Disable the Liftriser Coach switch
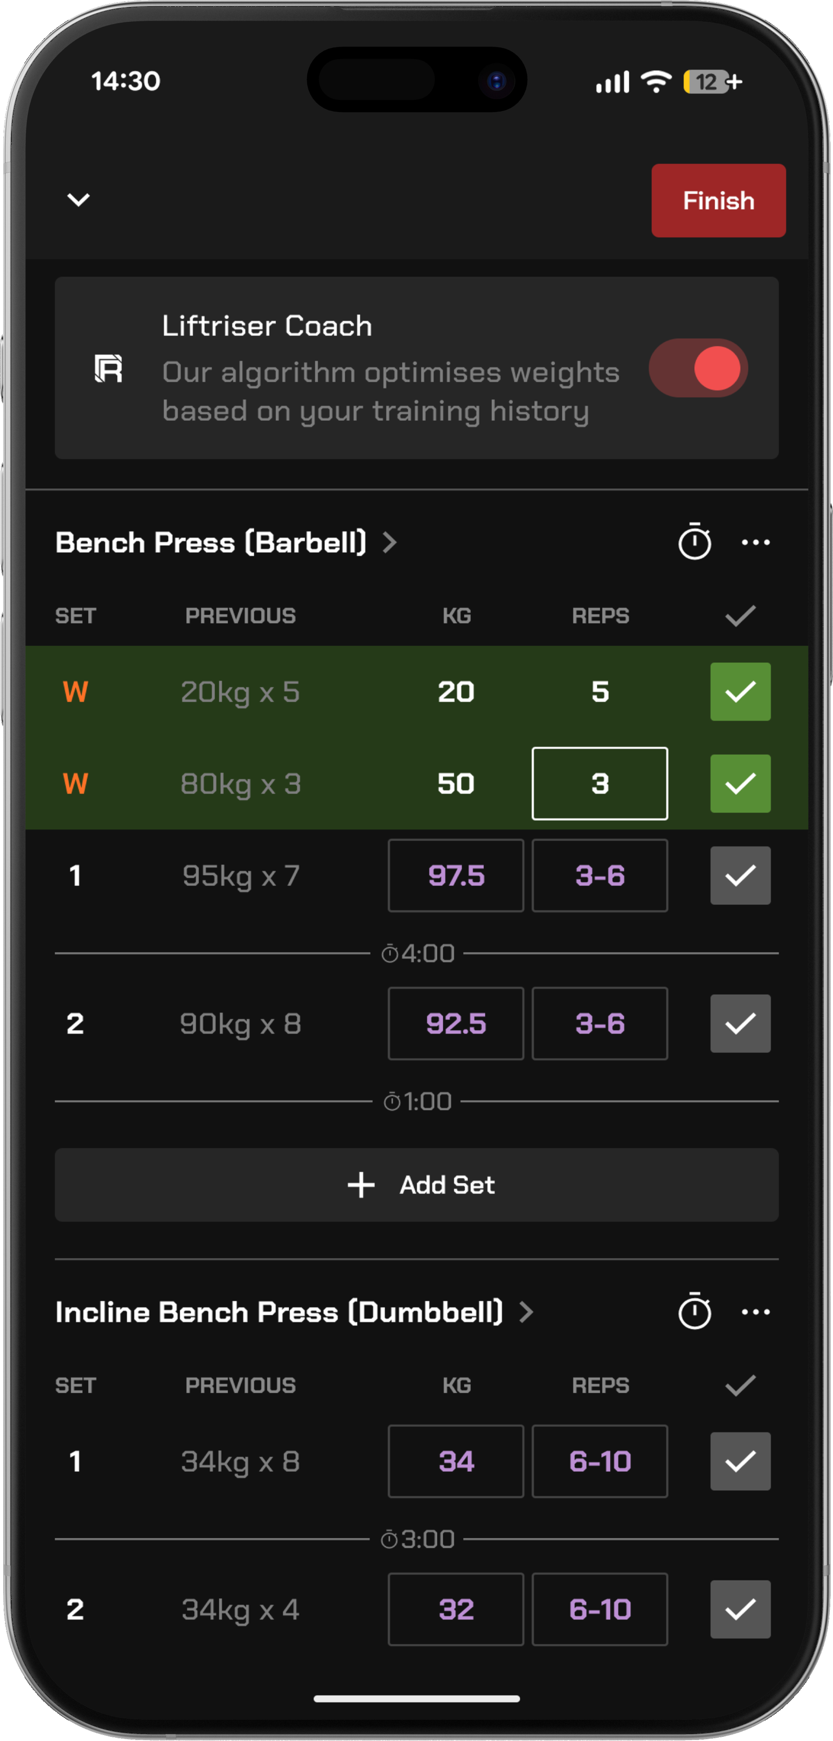 (x=698, y=369)
